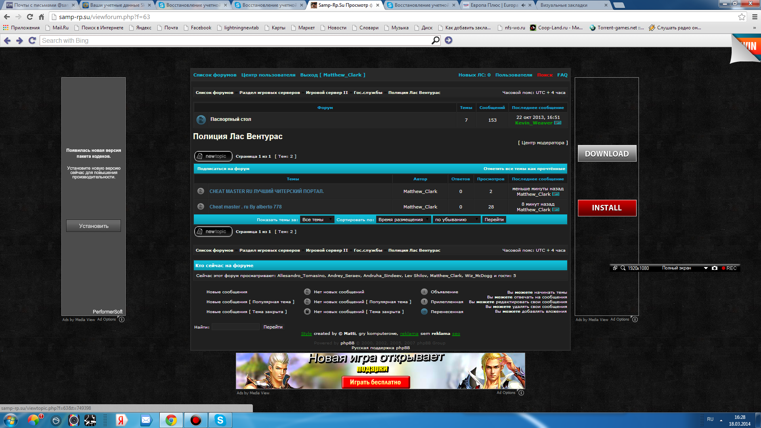Click 'Отметить все темы как прочтённые'
Screen dimensions: 761x428
(524, 169)
